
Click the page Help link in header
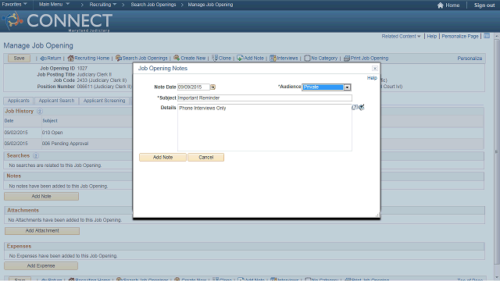pyautogui.click(x=432, y=37)
